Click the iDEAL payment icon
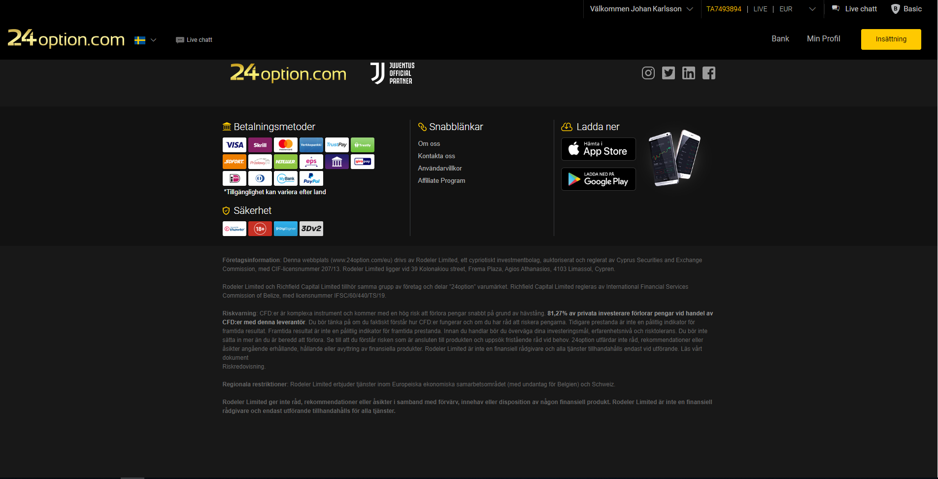 click(234, 178)
